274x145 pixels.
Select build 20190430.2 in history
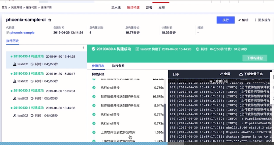[x=47, y=94]
